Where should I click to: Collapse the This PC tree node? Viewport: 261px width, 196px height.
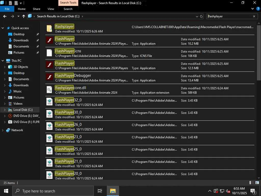[3, 61]
